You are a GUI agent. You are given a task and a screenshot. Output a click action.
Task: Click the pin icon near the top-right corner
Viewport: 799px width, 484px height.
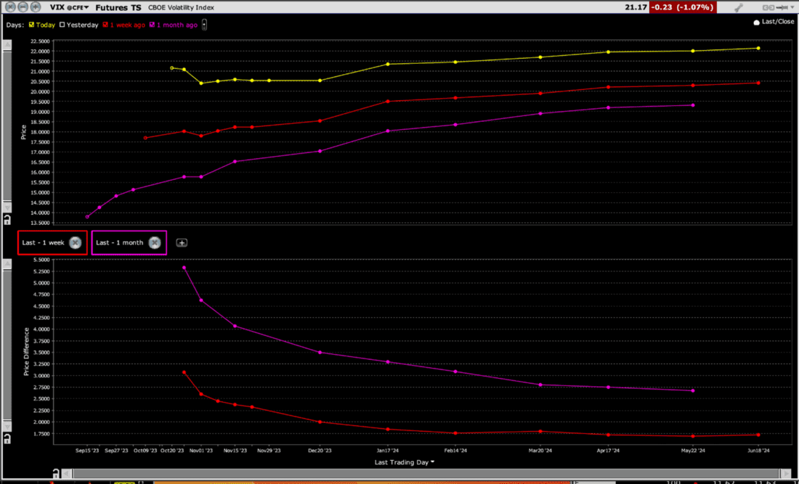(782, 7)
